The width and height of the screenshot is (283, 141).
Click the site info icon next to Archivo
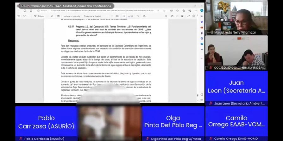click(x=38, y=11)
